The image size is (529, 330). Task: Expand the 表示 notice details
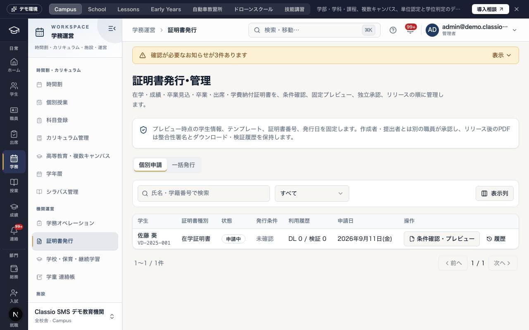pyautogui.click(x=502, y=55)
